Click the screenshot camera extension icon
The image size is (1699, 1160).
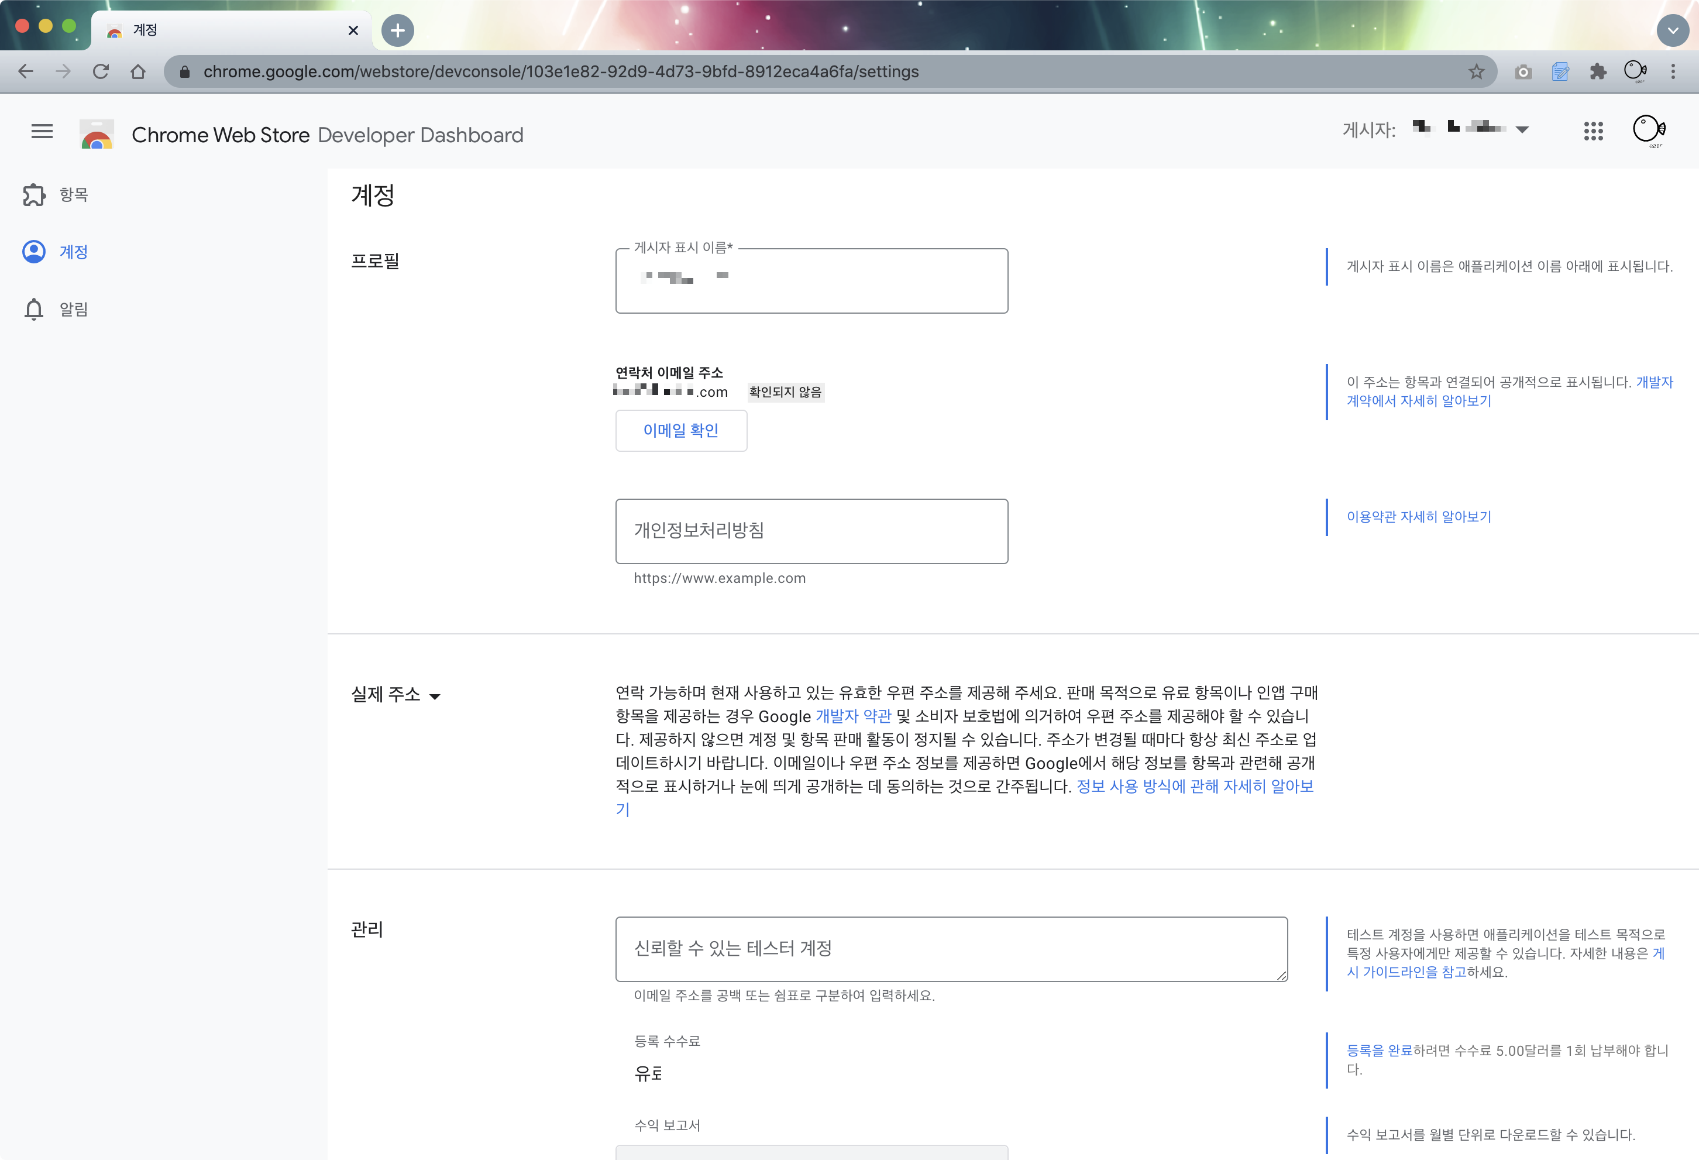click(x=1523, y=71)
